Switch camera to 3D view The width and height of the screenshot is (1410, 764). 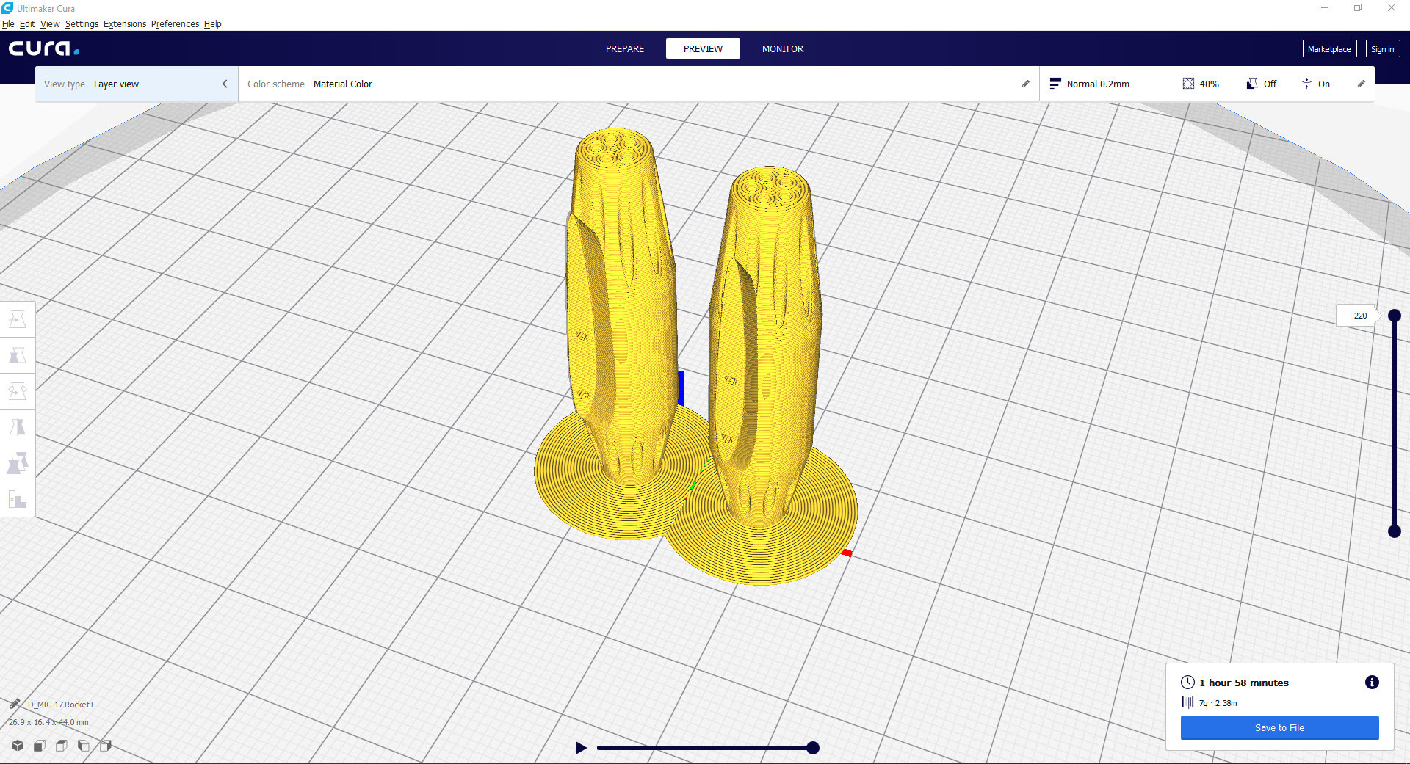18,746
